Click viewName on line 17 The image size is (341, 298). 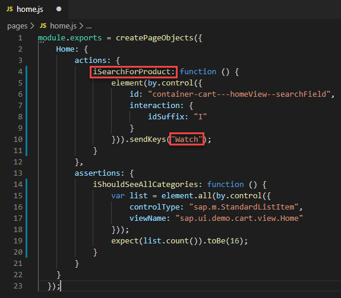point(147,218)
